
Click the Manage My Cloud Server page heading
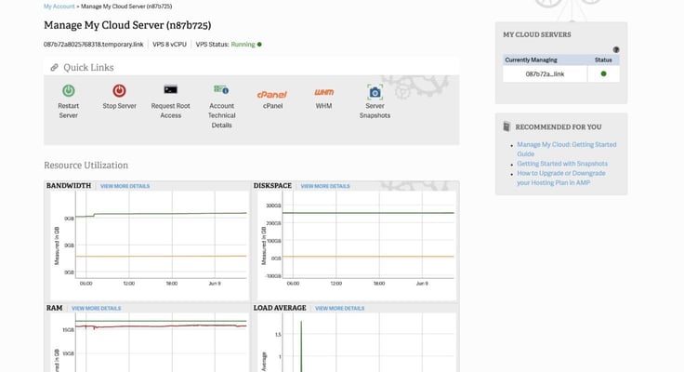pos(127,25)
